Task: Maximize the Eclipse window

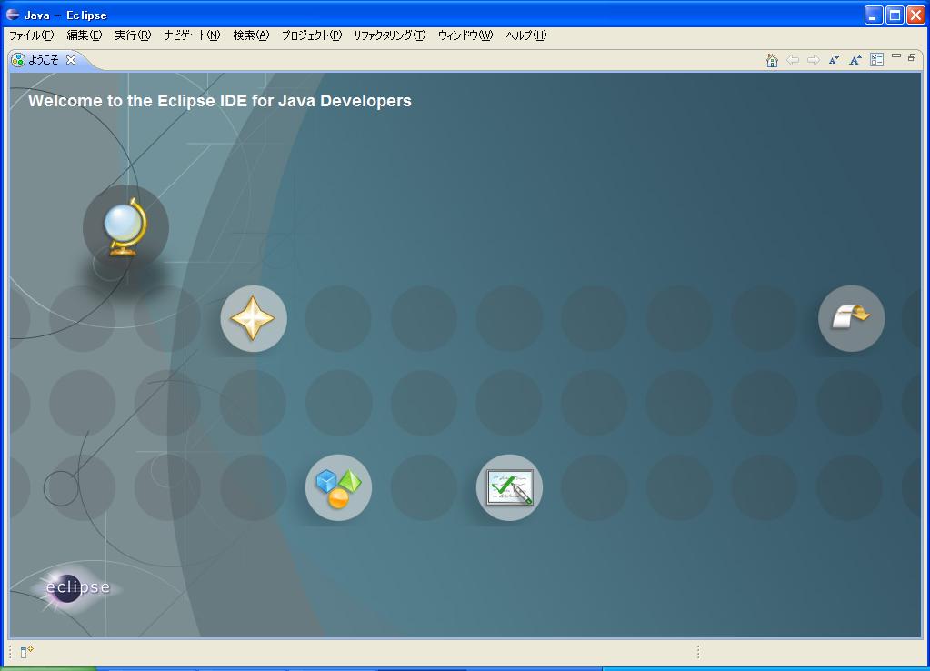Action: [x=895, y=15]
